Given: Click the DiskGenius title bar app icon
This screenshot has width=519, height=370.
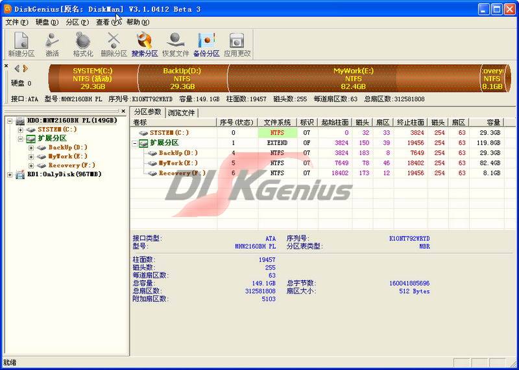Looking at the screenshot, I should click(x=7, y=9).
